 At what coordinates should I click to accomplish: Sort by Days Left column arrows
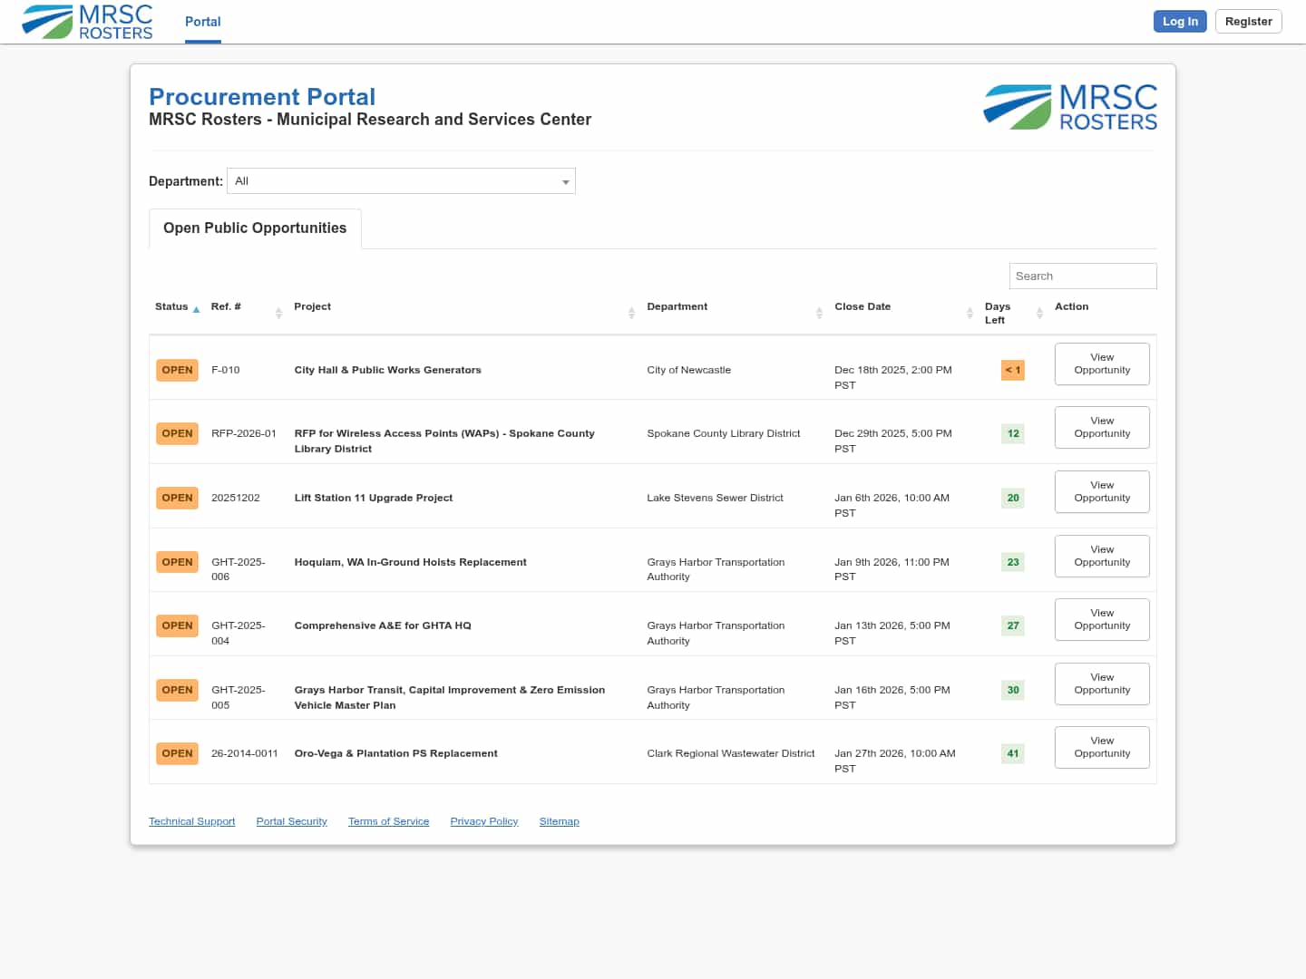tap(1039, 313)
